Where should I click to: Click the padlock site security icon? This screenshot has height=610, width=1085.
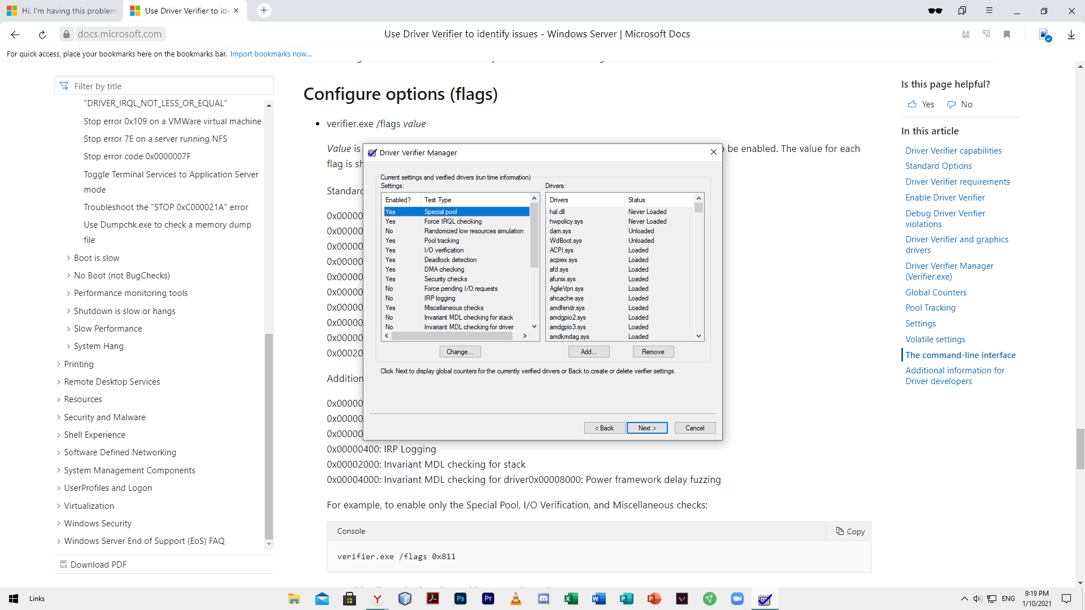[67, 34]
